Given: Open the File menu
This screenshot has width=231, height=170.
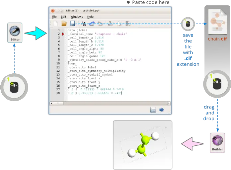Looking at the screenshot, I should coord(54,17).
